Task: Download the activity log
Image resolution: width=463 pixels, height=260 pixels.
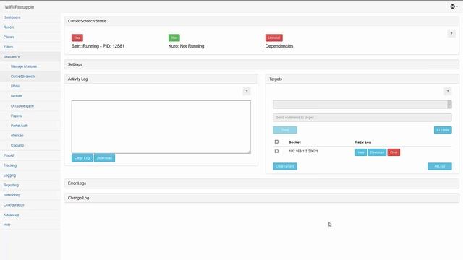Action: [104, 158]
